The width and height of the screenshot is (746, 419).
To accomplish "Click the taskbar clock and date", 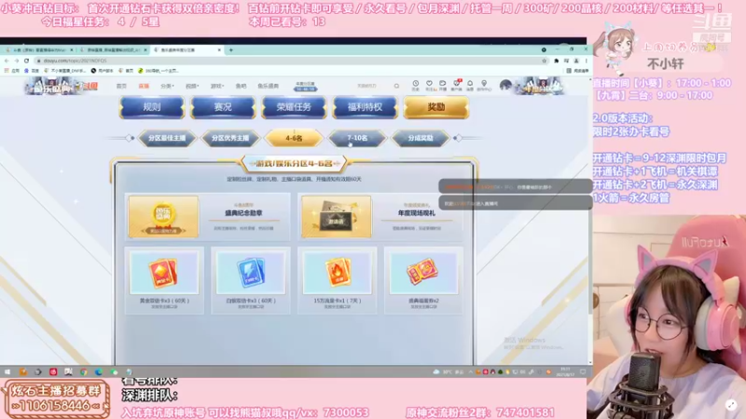I will (x=565, y=372).
